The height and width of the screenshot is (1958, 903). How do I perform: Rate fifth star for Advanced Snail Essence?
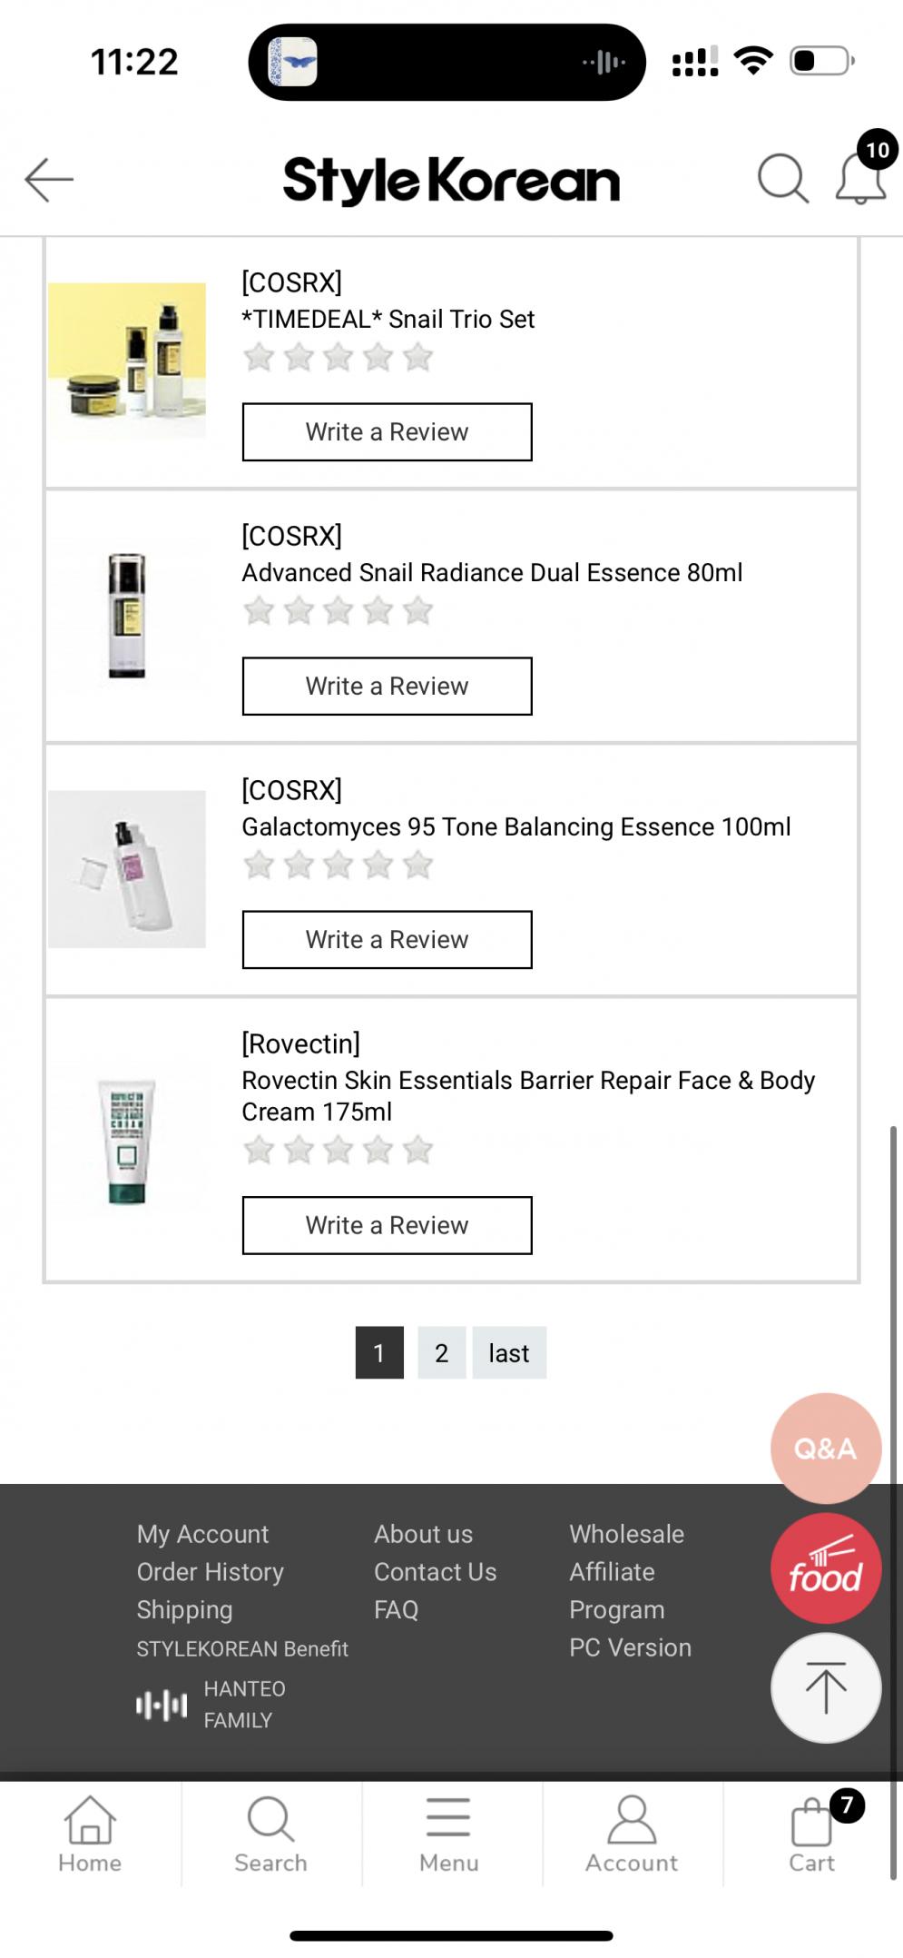[x=417, y=611]
